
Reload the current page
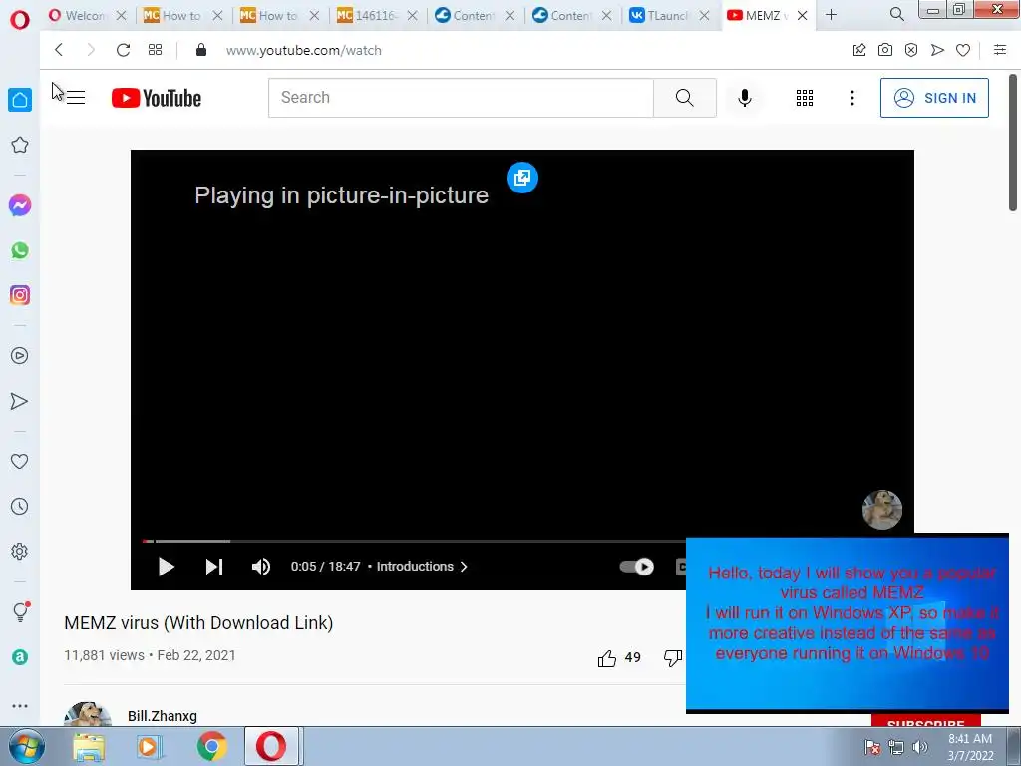(x=123, y=50)
